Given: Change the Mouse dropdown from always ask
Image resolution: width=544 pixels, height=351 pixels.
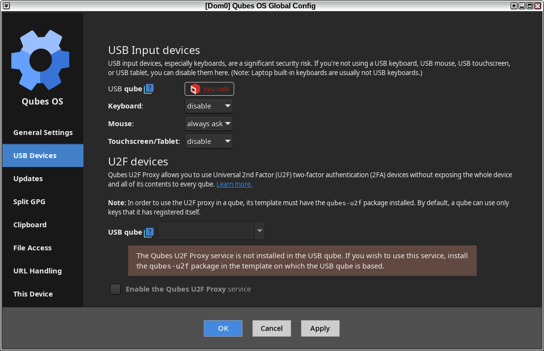Looking at the screenshot, I should (x=209, y=123).
